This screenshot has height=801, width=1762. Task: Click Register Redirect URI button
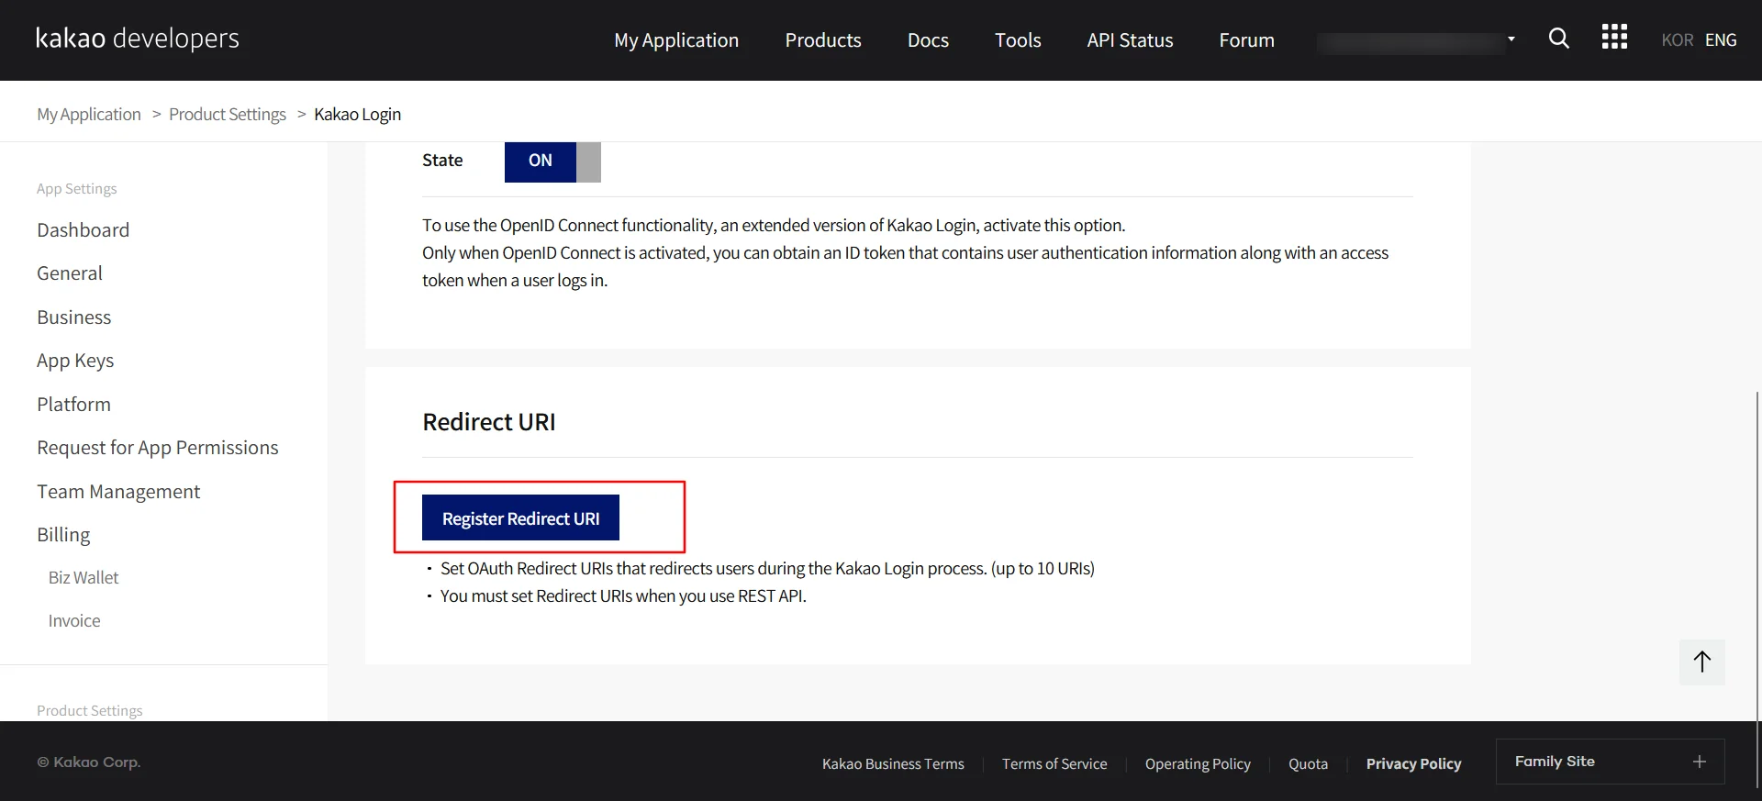click(520, 517)
